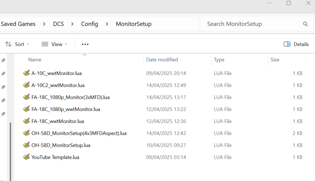Navigate to the DCS breadcrumb folder
Screen dimensions: 315x181
pyautogui.click(x=58, y=24)
